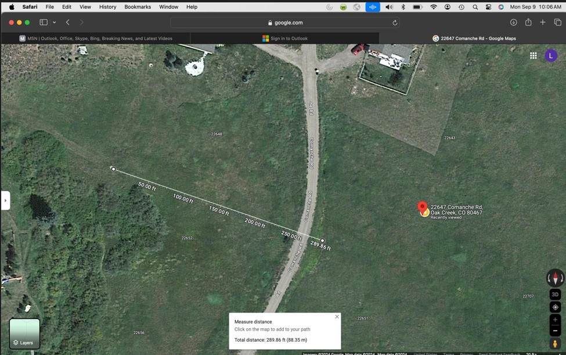Switch to the MSN Outlook tab

click(x=96, y=38)
